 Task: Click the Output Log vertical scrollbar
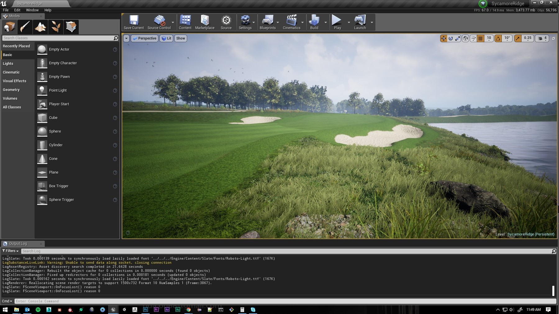click(553, 291)
